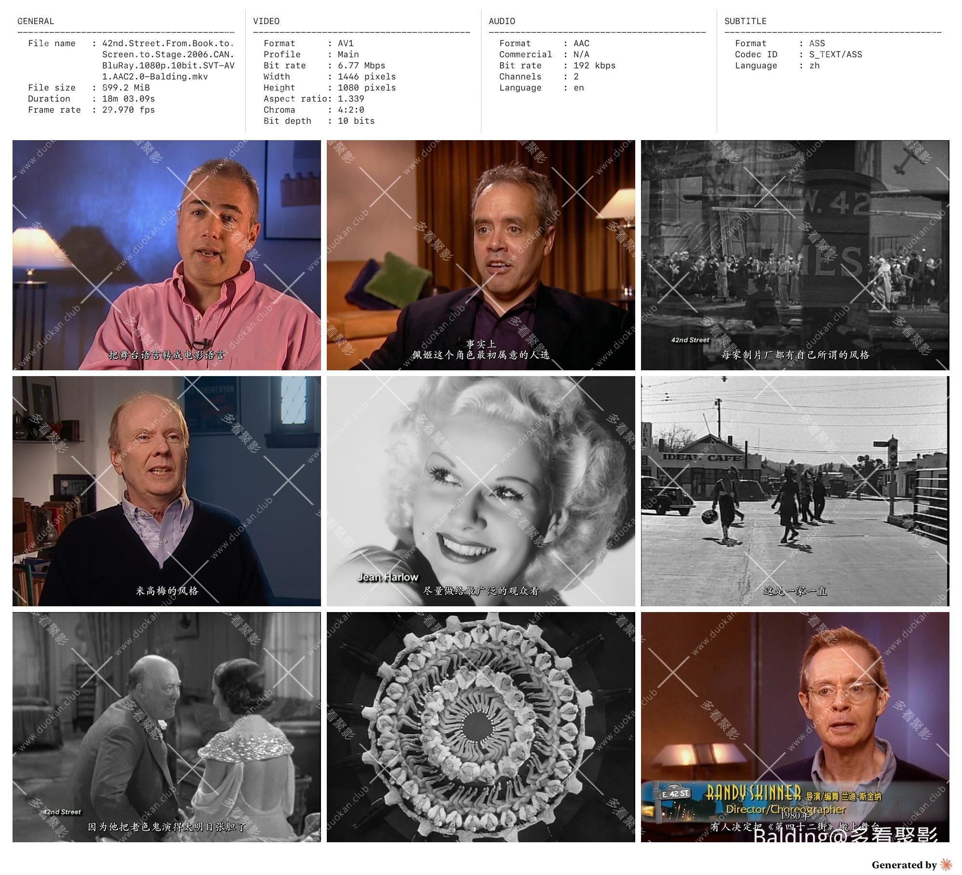
Task: Click the video profile value Main
Action: click(x=348, y=54)
